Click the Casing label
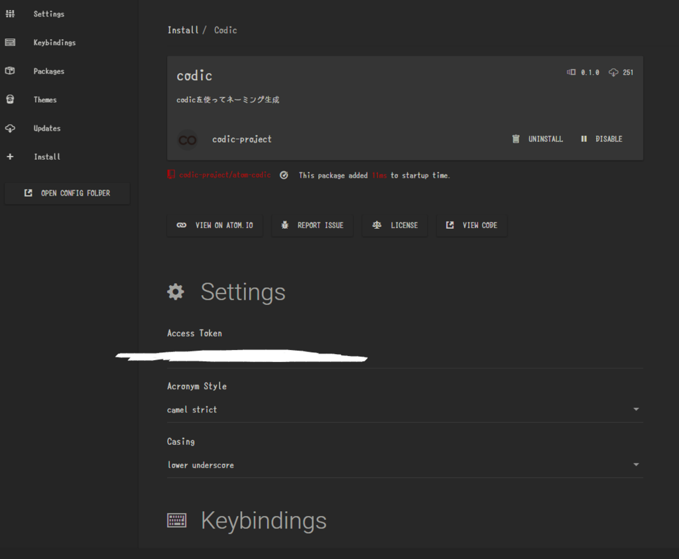The width and height of the screenshot is (679, 559). click(180, 442)
